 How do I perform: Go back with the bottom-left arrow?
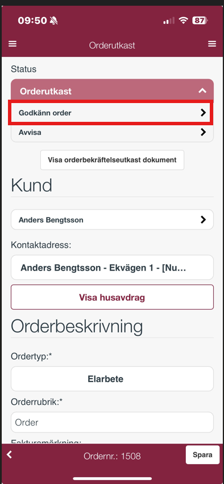tap(9, 454)
